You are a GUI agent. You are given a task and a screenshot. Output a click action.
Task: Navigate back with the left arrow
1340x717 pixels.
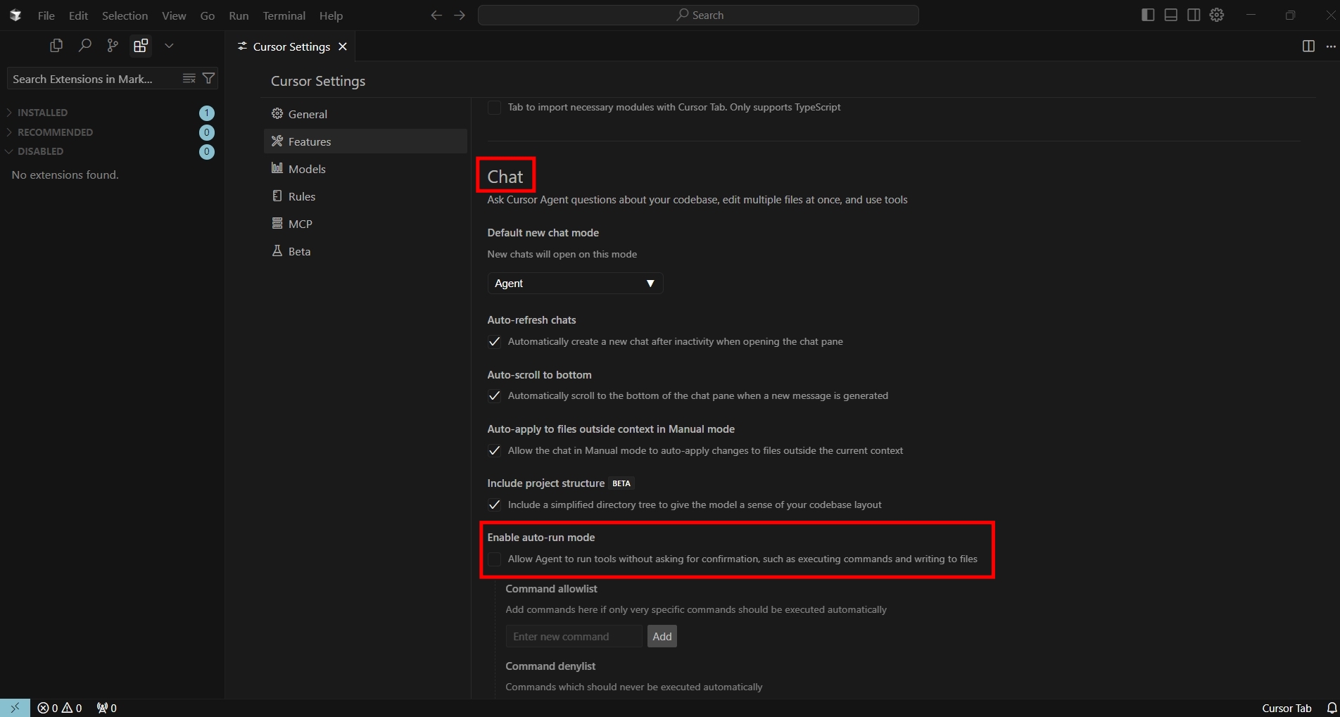tap(436, 15)
